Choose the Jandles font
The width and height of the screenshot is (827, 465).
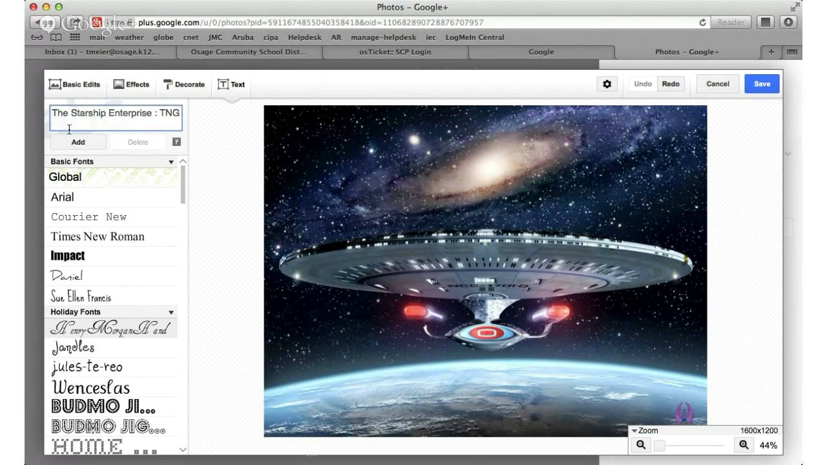(111, 348)
